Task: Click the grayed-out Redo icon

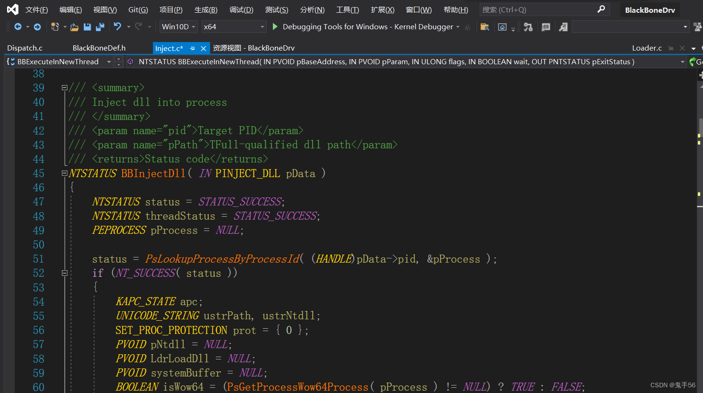Action: point(138,26)
